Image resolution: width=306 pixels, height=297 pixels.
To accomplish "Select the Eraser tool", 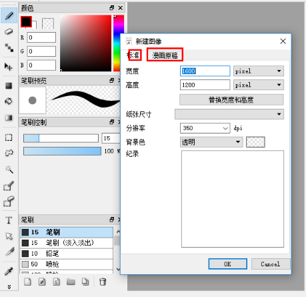I will coord(9,32).
